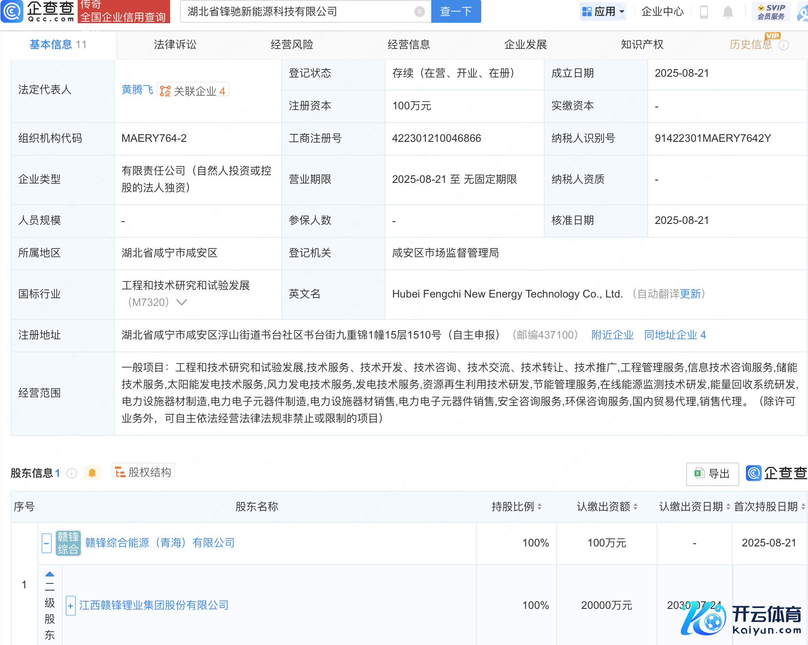Switch to the 法律诉讼 tab
This screenshot has width=808, height=645.
[x=175, y=45]
